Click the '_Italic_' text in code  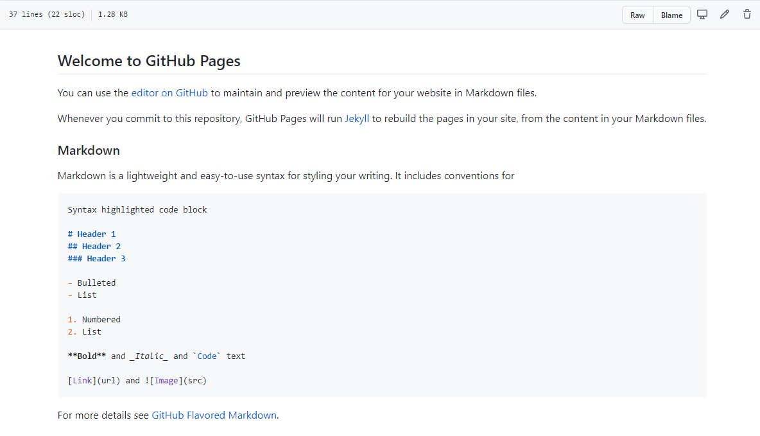click(149, 356)
